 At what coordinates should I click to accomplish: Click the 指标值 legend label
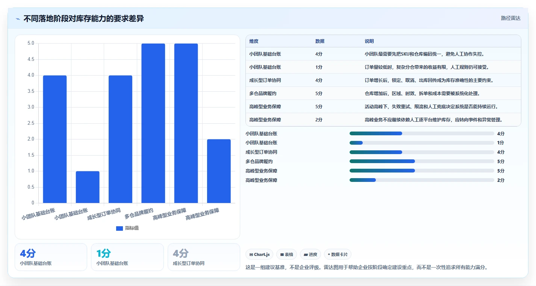(x=132, y=228)
